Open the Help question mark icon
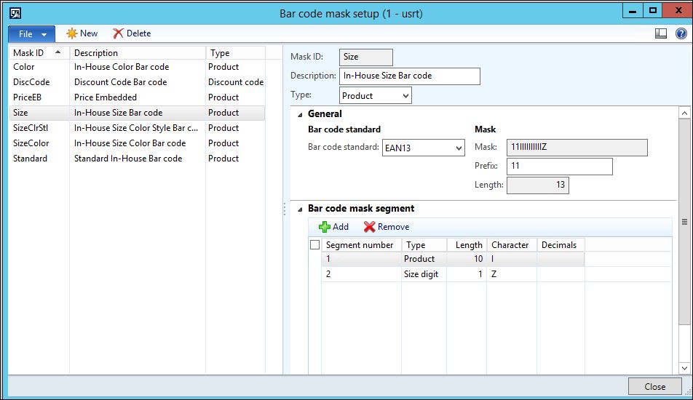The width and height of the screenshot is (693, 400). point(681,33)
